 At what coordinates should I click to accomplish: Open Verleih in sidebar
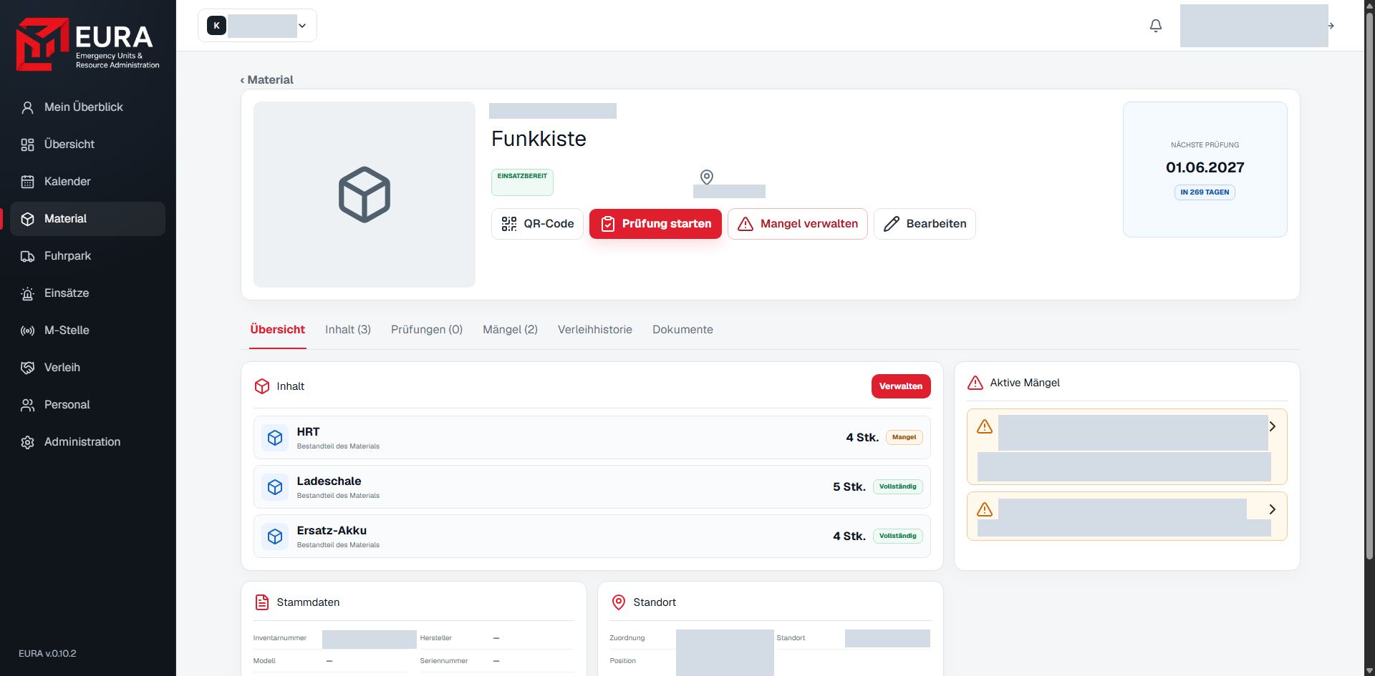(x=87, y=368)
